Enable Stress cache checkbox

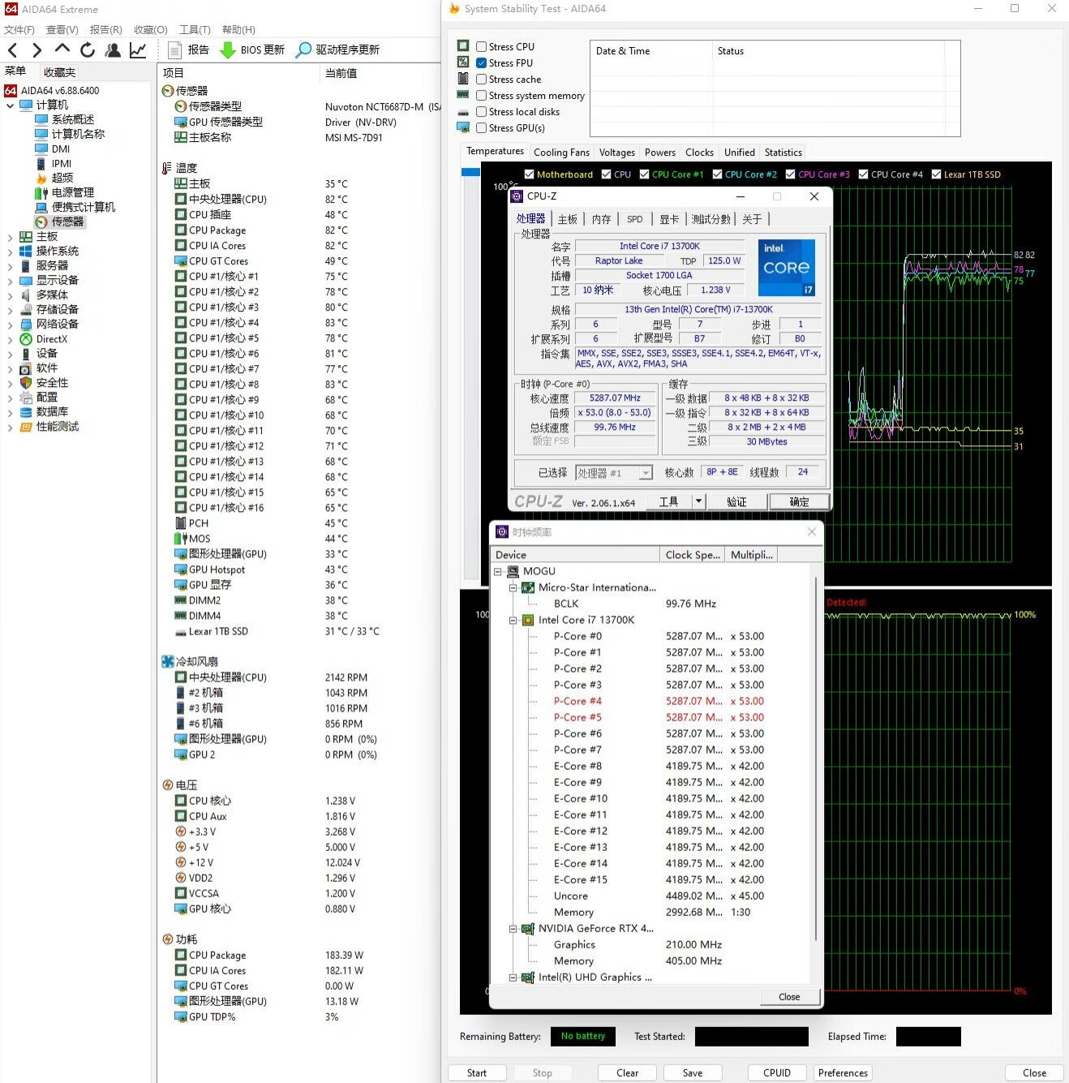(482, 80)
